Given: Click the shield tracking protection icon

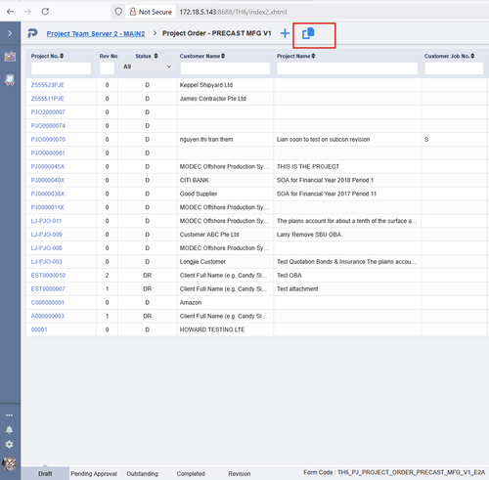Looking at the screenshot, I should 118,12.
